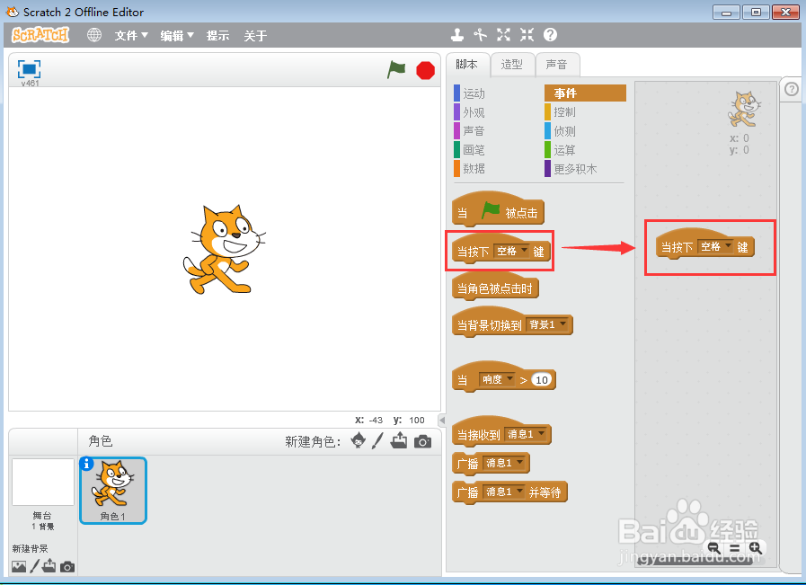Open 消息1 dropdown in plain 广播 block

(x=504, y=463)
